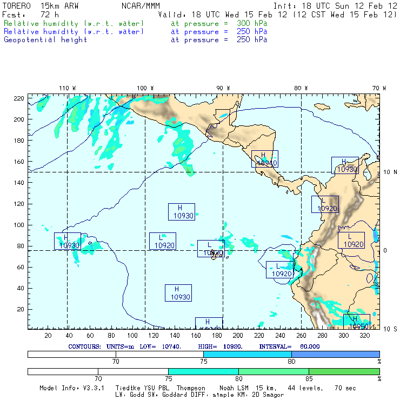Click the '100 W' longitude label

(145, 88)
